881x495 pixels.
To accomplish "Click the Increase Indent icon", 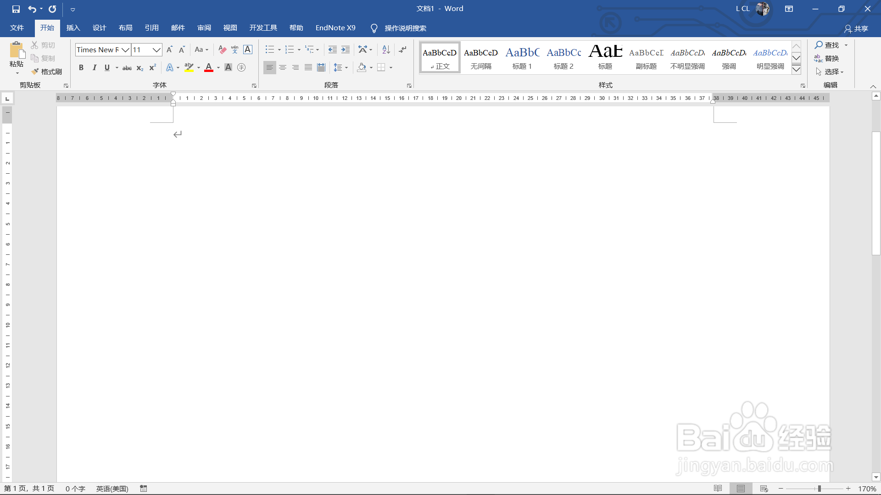I will pos(346,49).
